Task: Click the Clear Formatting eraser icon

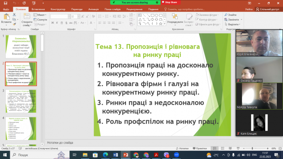Action: pyautogui.click(x=93, y=17)
